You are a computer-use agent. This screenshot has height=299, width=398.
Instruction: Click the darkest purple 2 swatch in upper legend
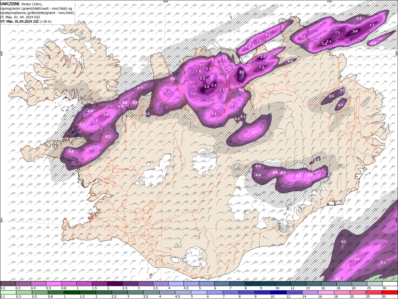tap(115, 284)
